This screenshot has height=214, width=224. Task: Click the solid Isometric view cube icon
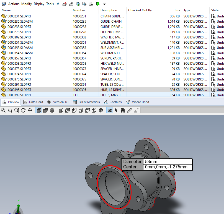pyautogui.click(x=101, y=110)
